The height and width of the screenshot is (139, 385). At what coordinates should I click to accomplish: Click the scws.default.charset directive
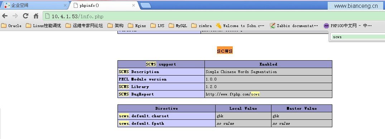144,116
